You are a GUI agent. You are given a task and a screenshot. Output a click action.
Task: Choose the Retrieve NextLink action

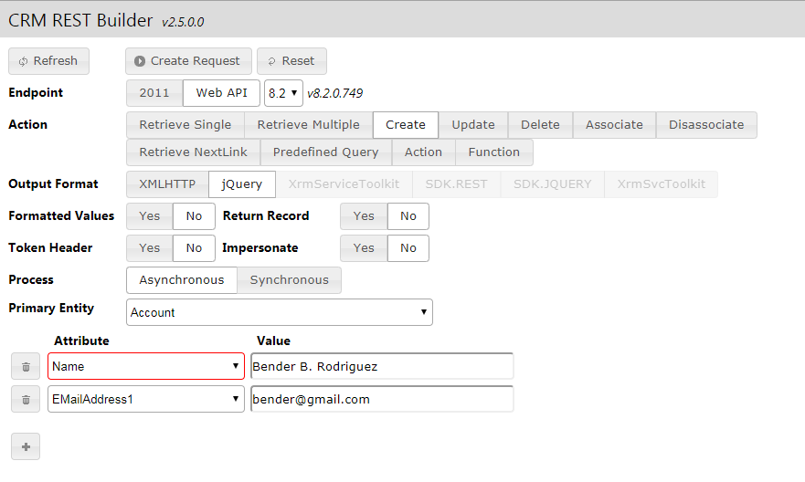click(193, 152)
